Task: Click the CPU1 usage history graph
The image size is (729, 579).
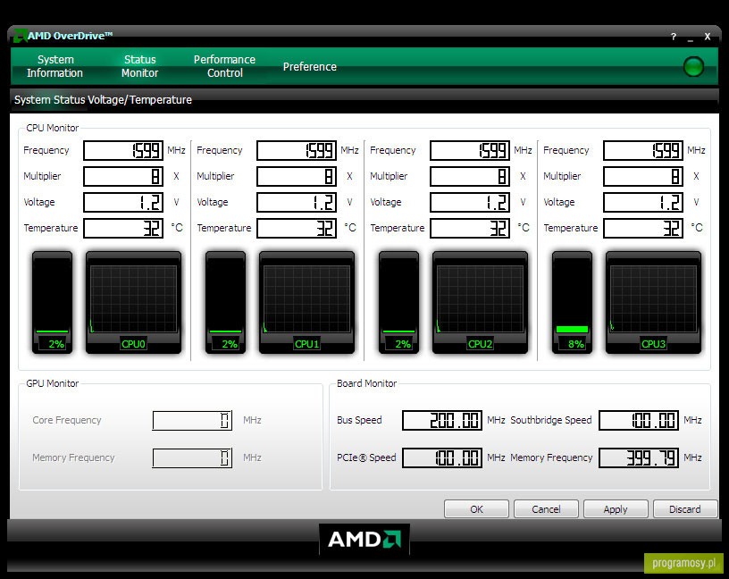Action: pyautogui.click(x=306, y=302)
